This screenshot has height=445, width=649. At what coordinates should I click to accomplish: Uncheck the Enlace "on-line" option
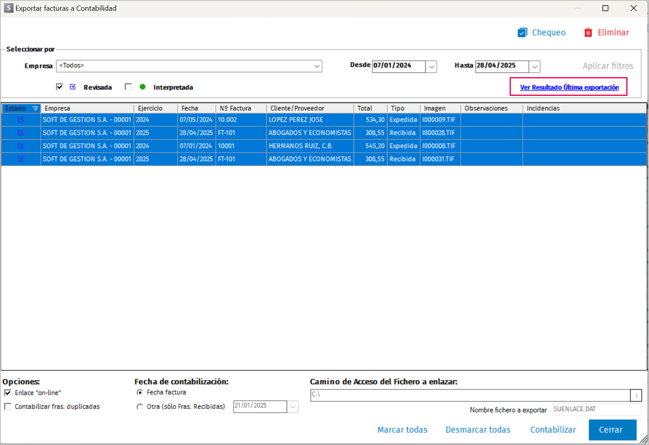(x=8, y=393)
